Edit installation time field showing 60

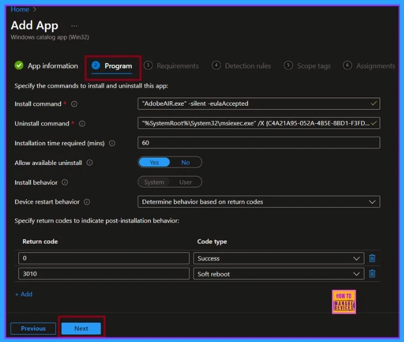click(259, 143)
